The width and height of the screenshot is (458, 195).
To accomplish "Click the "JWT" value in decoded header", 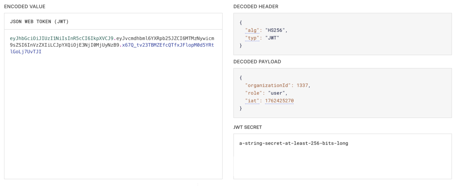I will (272, 38).
